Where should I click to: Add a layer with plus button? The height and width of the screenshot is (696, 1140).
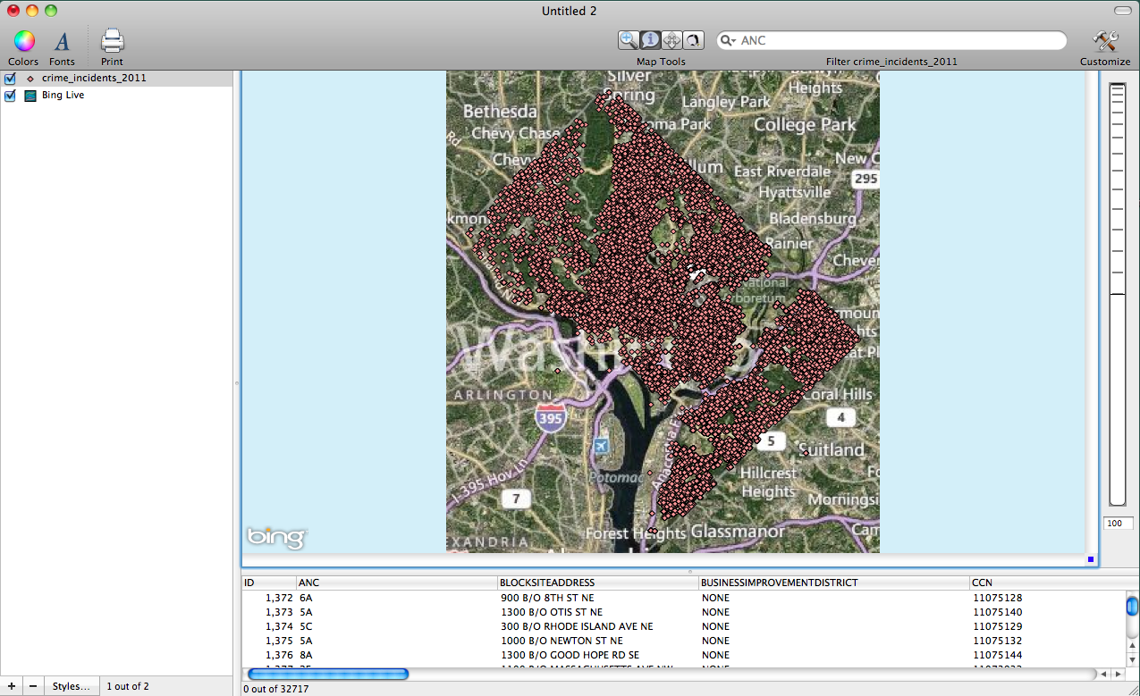click(x=11, y=686)
